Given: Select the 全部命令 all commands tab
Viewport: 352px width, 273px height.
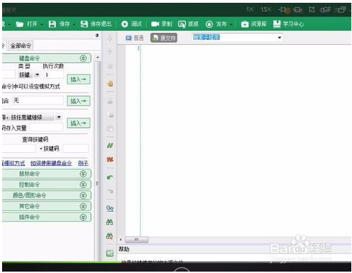Looking at the screenshot, I should (20, 45).
